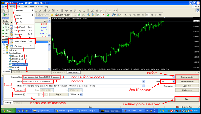The image size is (201, 114).
Task: Toggle Status Bar in View menu
Action: coord(22,19)
